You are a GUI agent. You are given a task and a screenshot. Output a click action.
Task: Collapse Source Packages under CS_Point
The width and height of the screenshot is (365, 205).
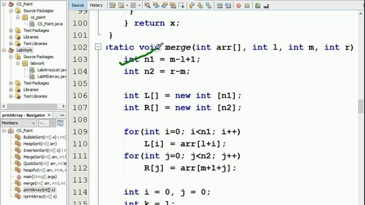[11, 11]
